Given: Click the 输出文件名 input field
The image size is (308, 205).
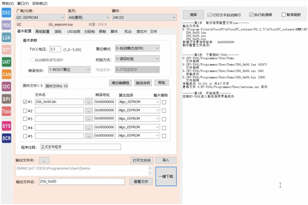Looking at the screenshot, I should tap(81, 182).
